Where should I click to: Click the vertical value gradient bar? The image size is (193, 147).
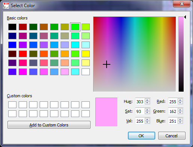coord(181,54)
